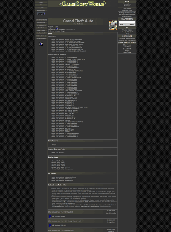Open 'San Andreas 100% SPECIAL SAVEGAME' link
Image resolution: width=171 pixels, height=232 pixels.
67,91
